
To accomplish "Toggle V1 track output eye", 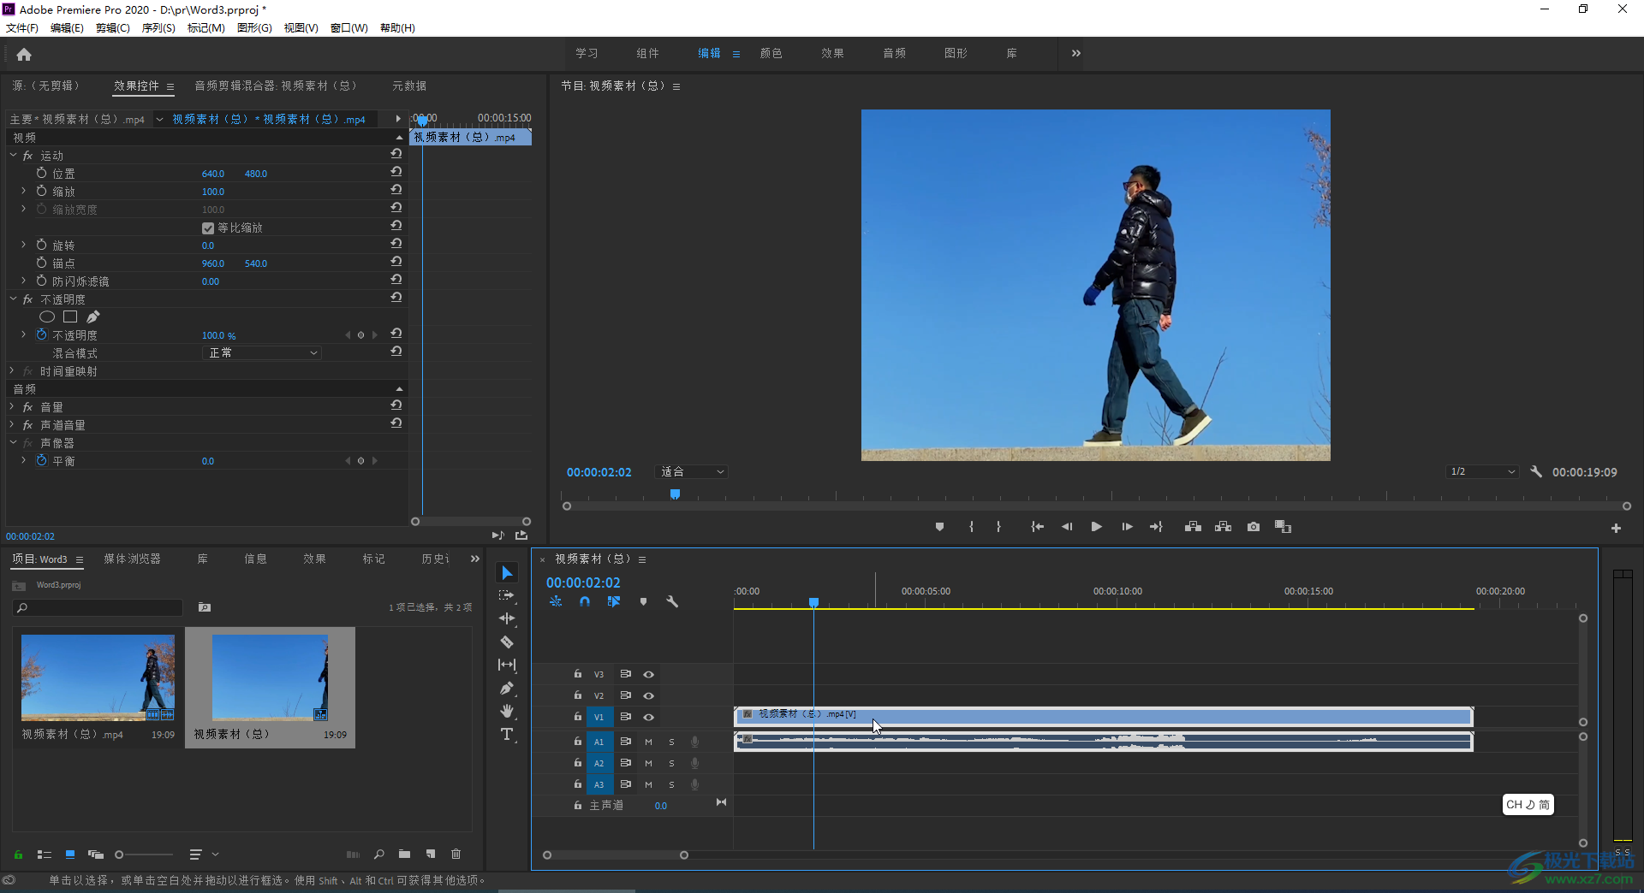I will click(x=648, y=717).
